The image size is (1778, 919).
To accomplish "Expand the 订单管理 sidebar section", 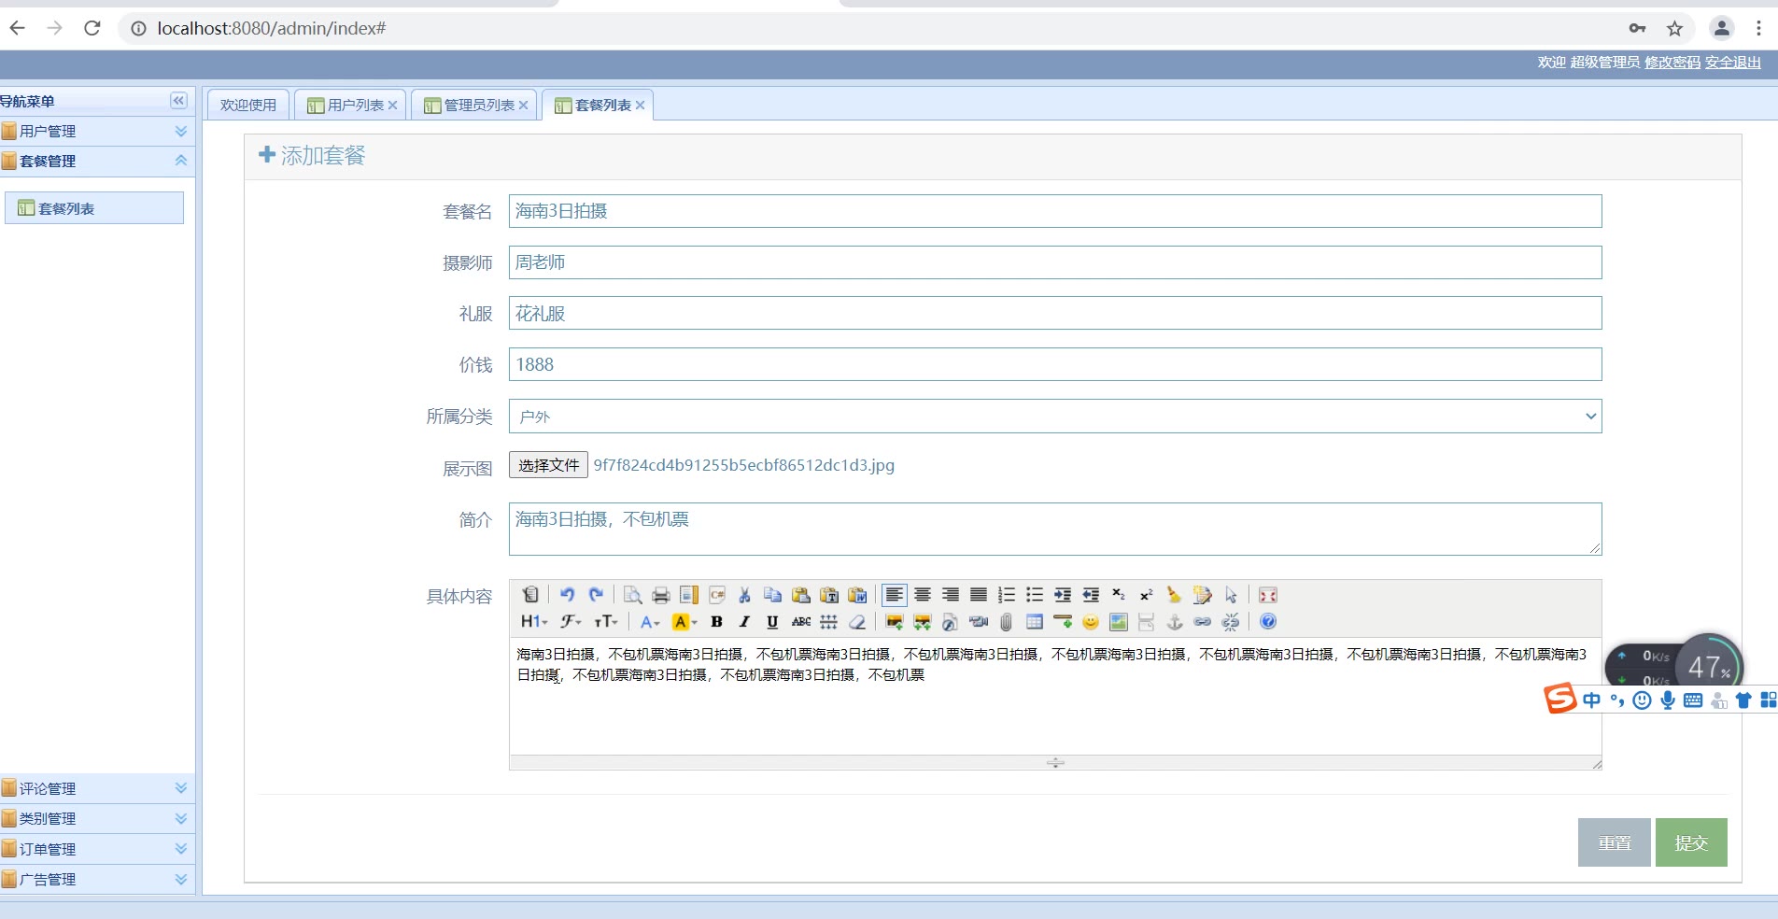I will pos(97,849).
